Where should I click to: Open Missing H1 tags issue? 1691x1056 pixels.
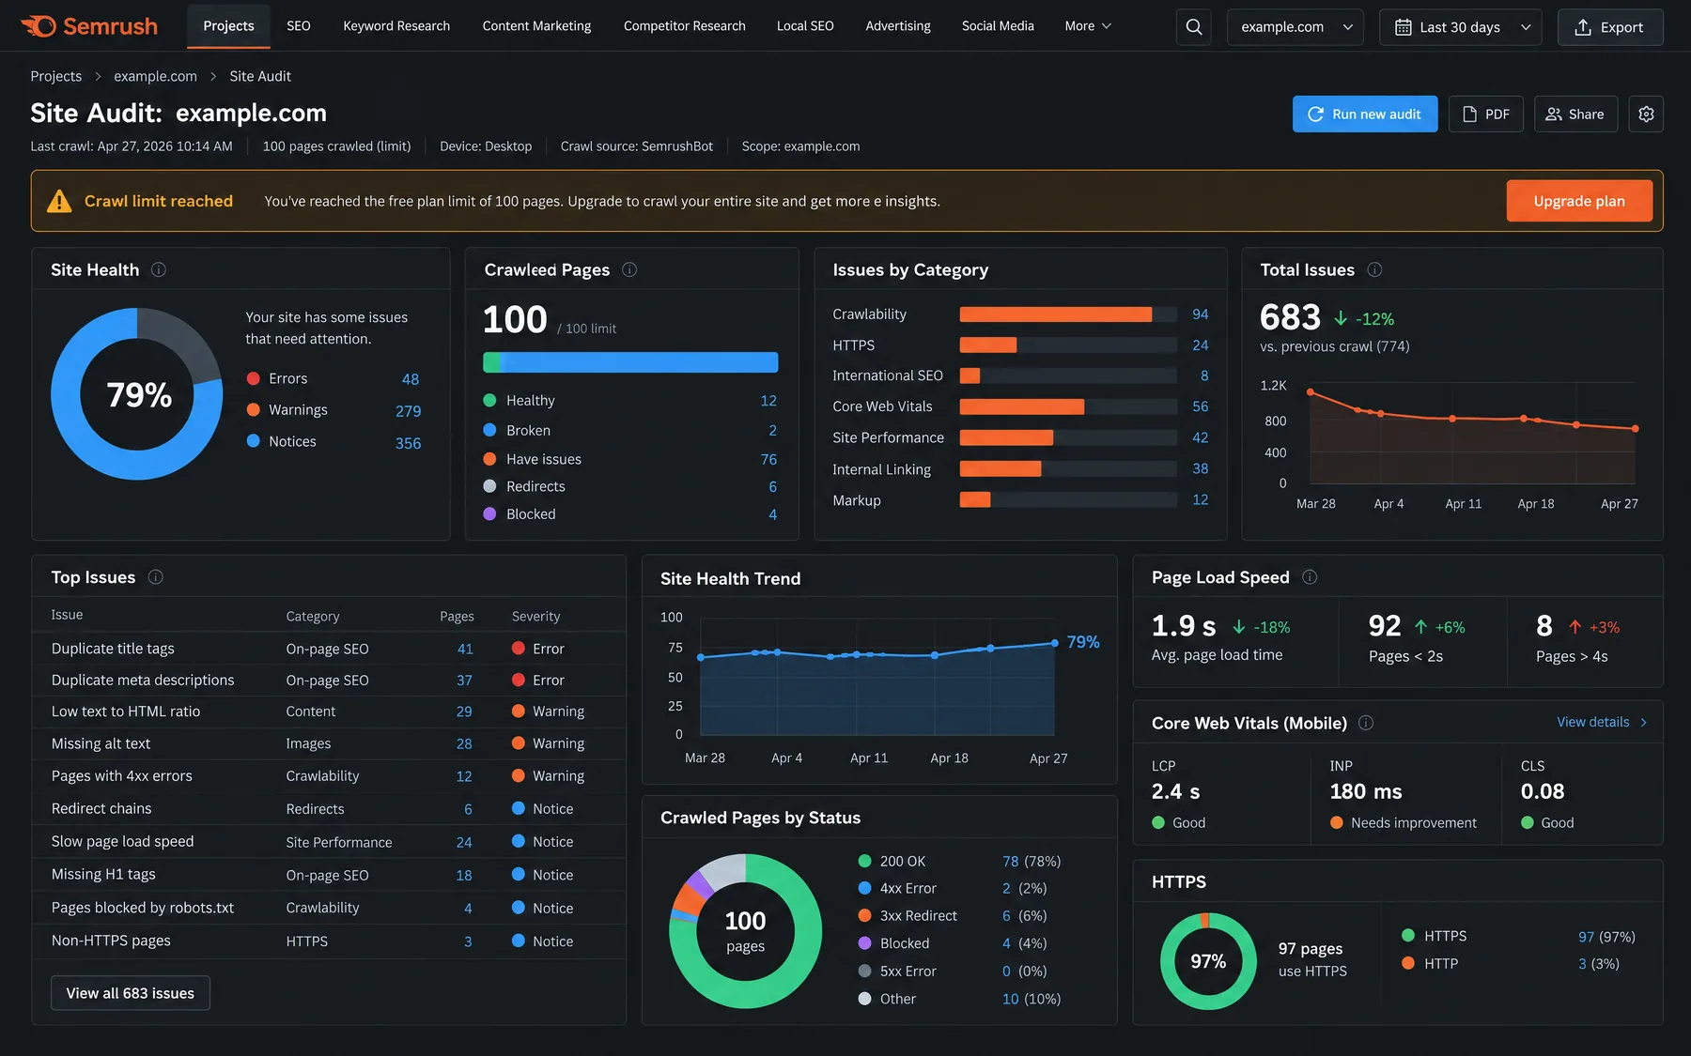point(329,875)
